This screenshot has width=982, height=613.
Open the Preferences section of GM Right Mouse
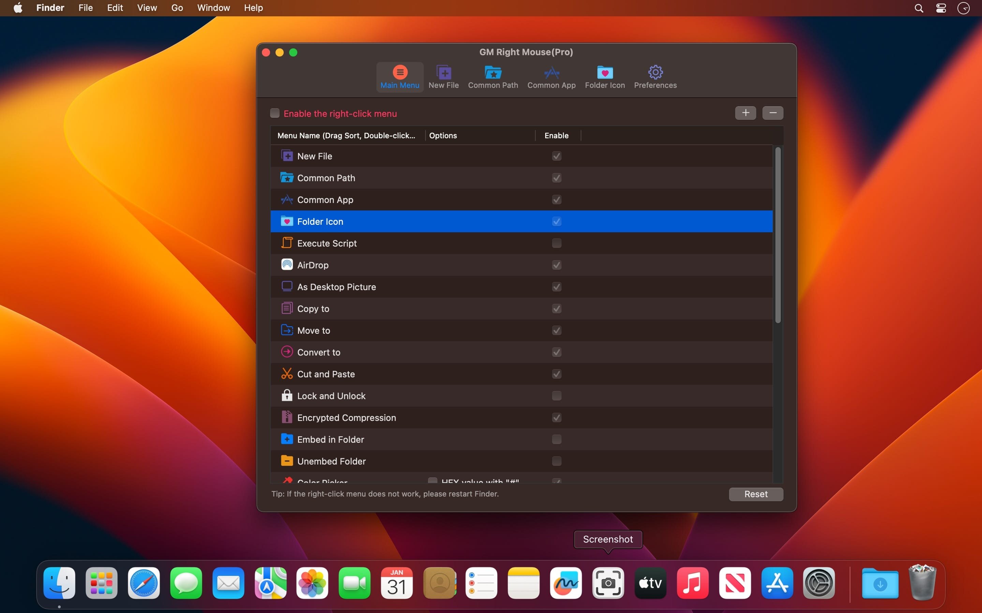(655, 77)
